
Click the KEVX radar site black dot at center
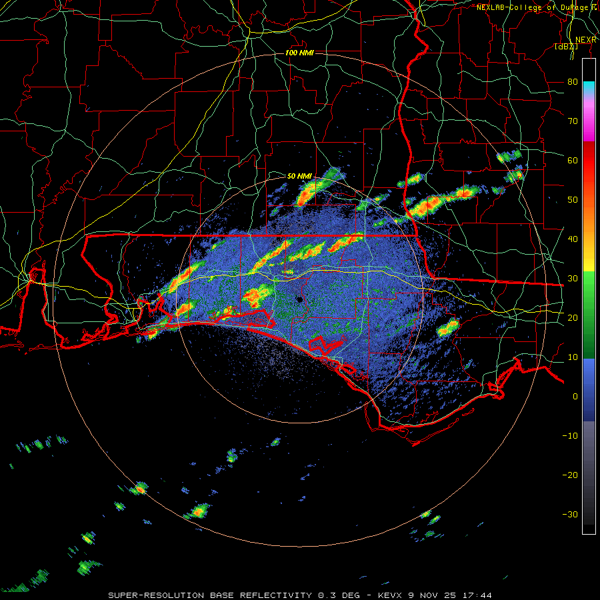click(299, 299)
